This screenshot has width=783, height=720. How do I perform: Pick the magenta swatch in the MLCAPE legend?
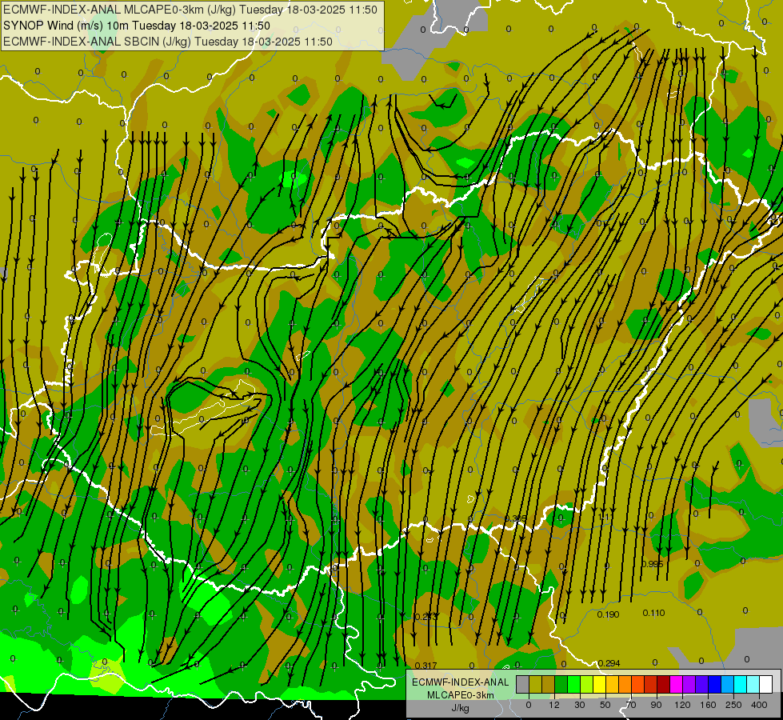[x=676, y=684]
